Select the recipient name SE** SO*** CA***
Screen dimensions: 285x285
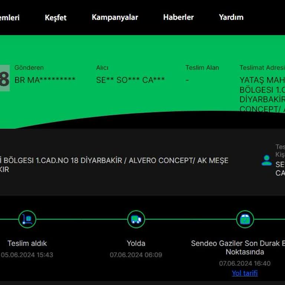(130, 80)
